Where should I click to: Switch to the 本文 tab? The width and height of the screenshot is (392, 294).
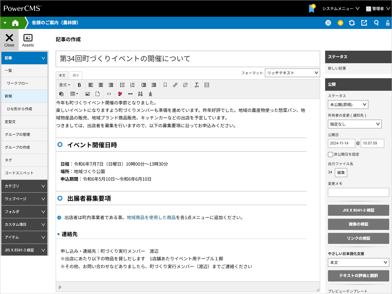pyautogui.click(x=62, y=75)
